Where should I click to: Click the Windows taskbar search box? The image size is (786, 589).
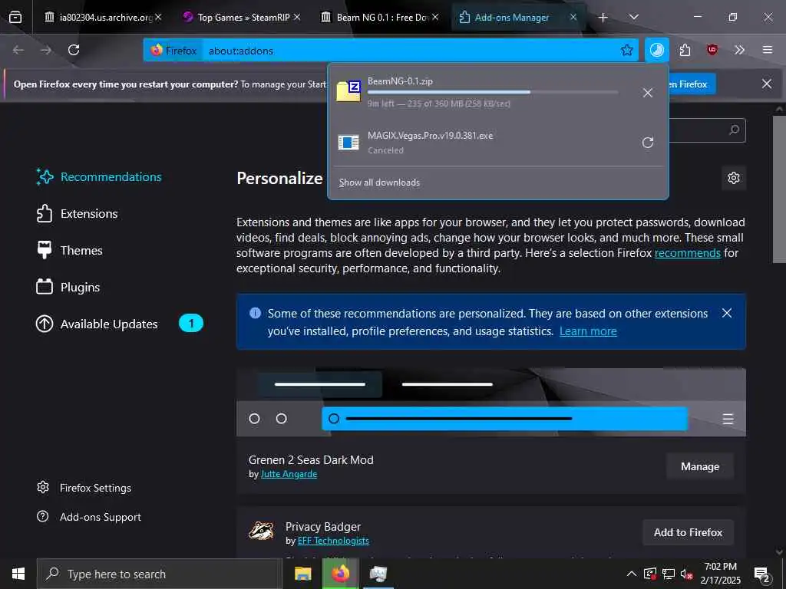[160, 574]
